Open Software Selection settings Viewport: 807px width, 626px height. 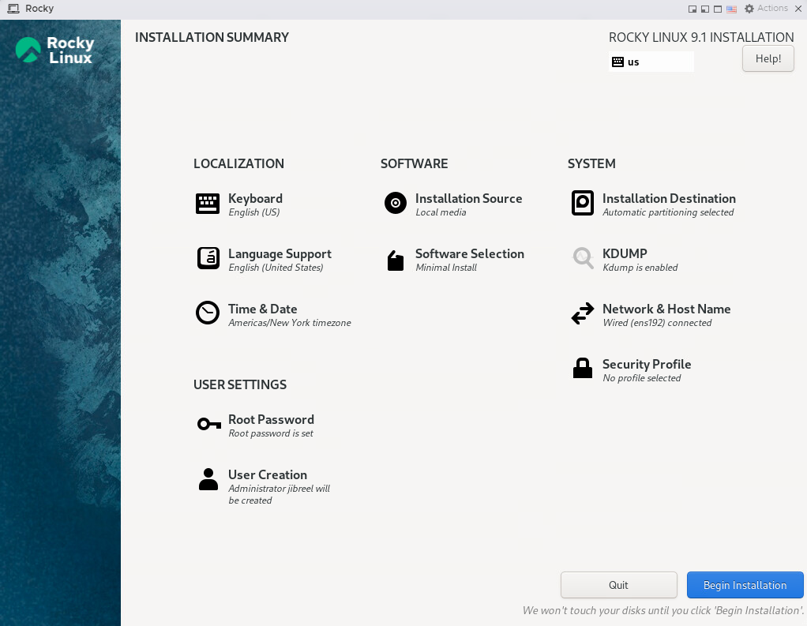pyautogui.click(x=469, y=253)
